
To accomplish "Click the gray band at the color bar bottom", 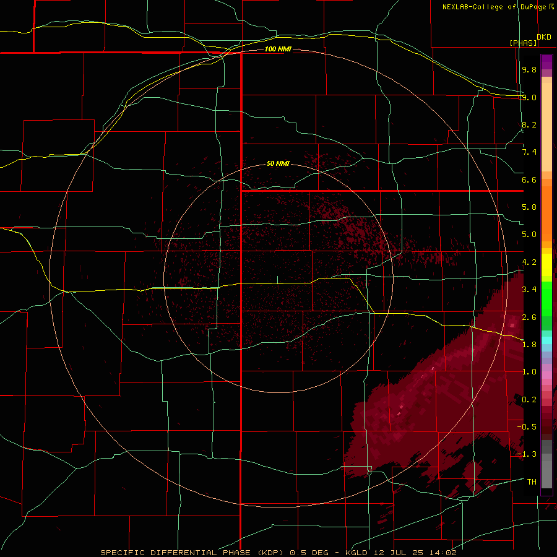I will tap(546, 465).
